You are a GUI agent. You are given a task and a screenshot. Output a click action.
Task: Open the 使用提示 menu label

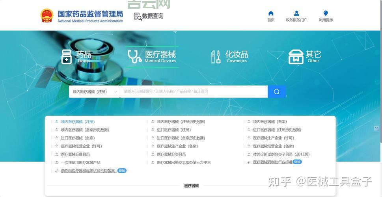(326, 20)
